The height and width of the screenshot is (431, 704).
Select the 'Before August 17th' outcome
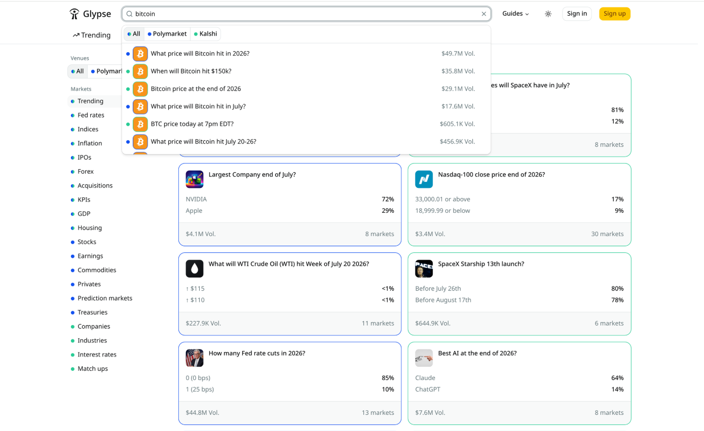tap(519, 300)
